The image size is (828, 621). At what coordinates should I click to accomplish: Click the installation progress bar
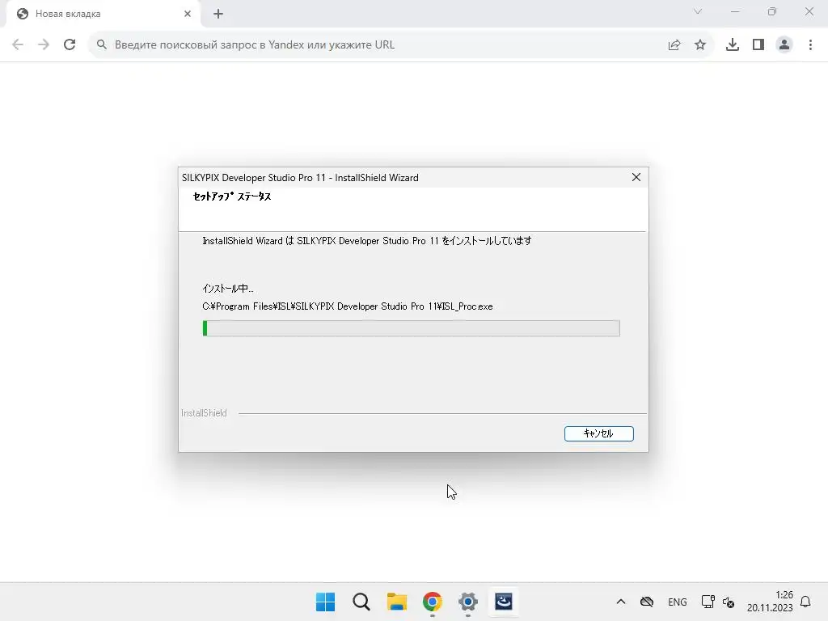point(411,328)
